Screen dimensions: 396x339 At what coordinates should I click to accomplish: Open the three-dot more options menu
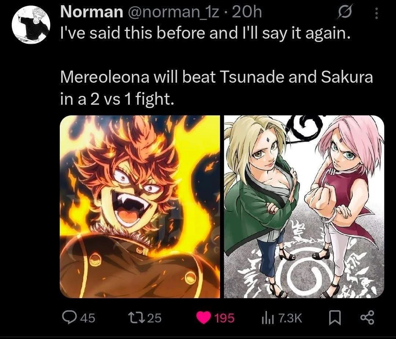[376, 13]
